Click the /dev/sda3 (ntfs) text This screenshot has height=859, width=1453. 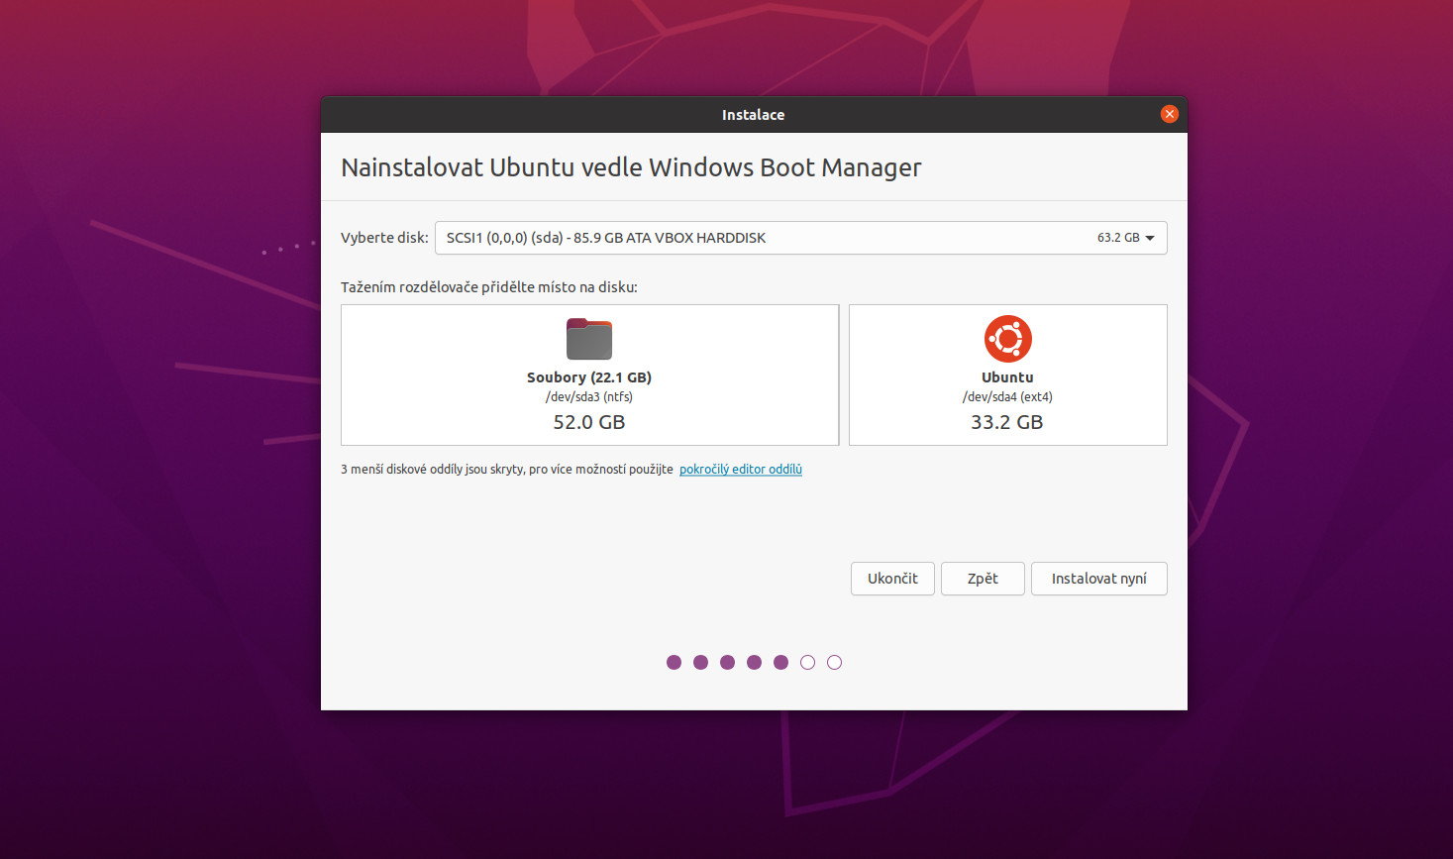589,397
